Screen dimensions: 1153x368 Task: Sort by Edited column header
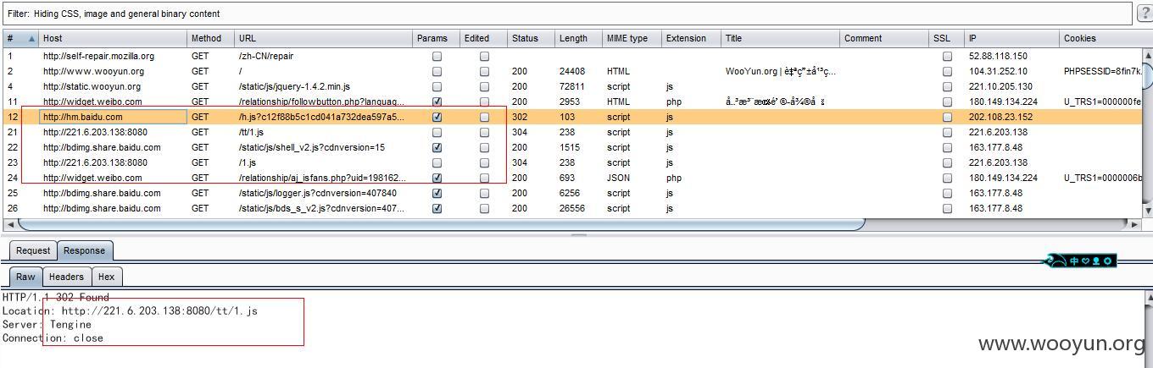pyautogui.click(x=484, y=38)
